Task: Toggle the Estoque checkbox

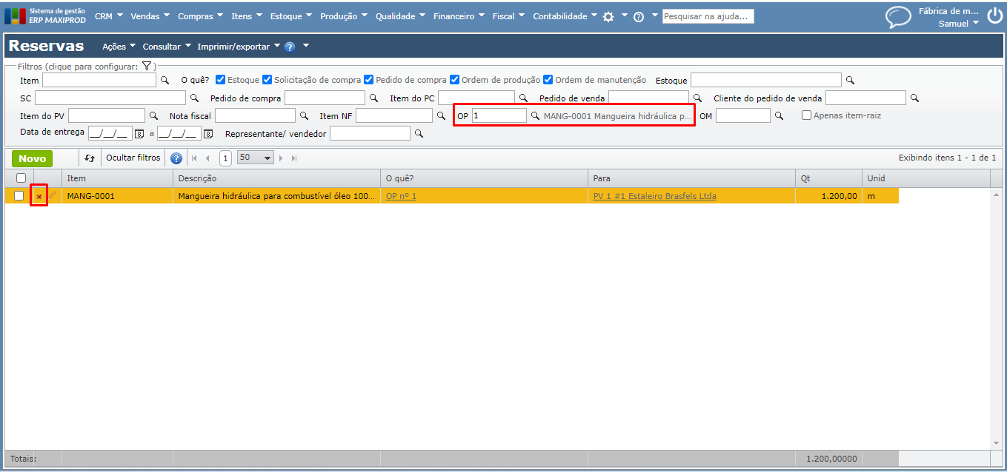Action: [x=221, y=79]
